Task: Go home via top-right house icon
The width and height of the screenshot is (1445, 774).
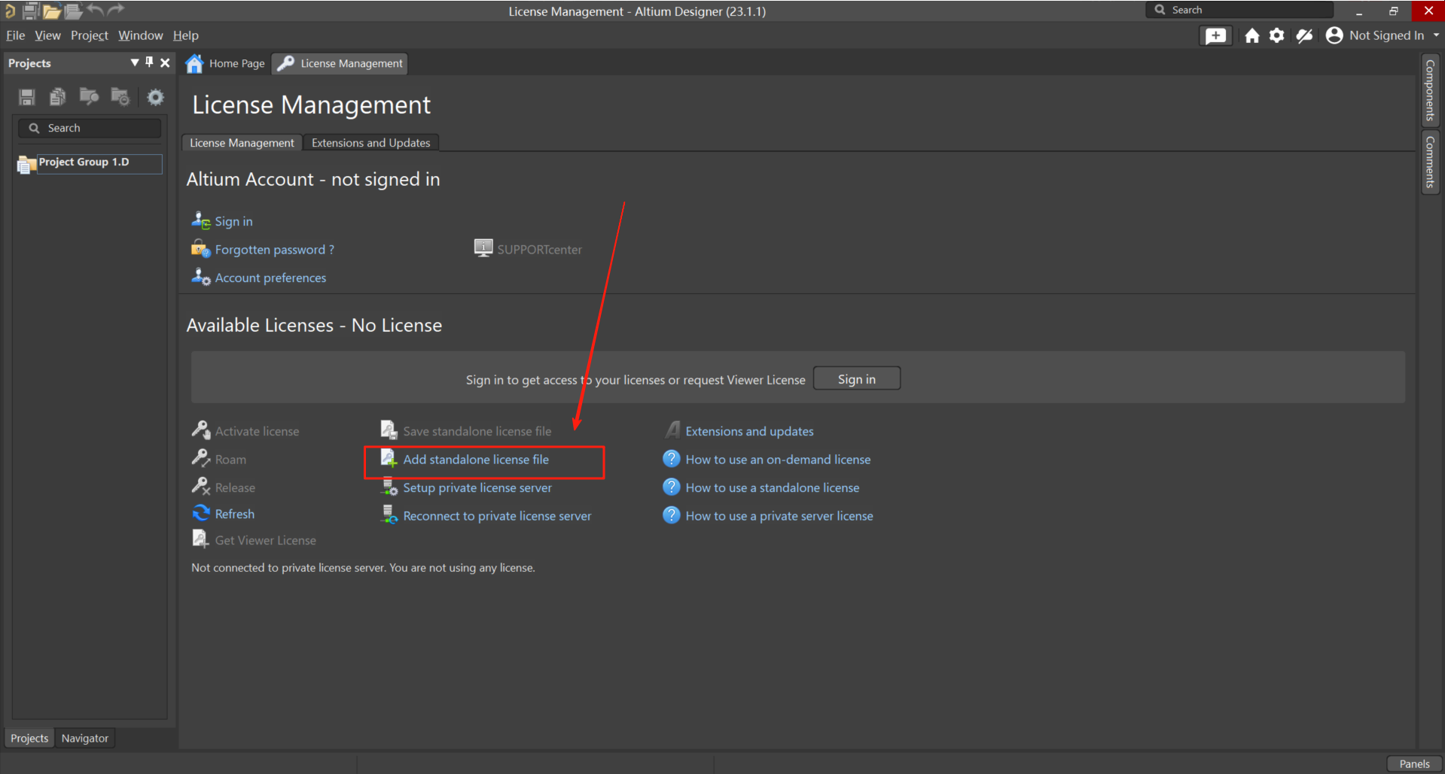Action: point(1251,35)
